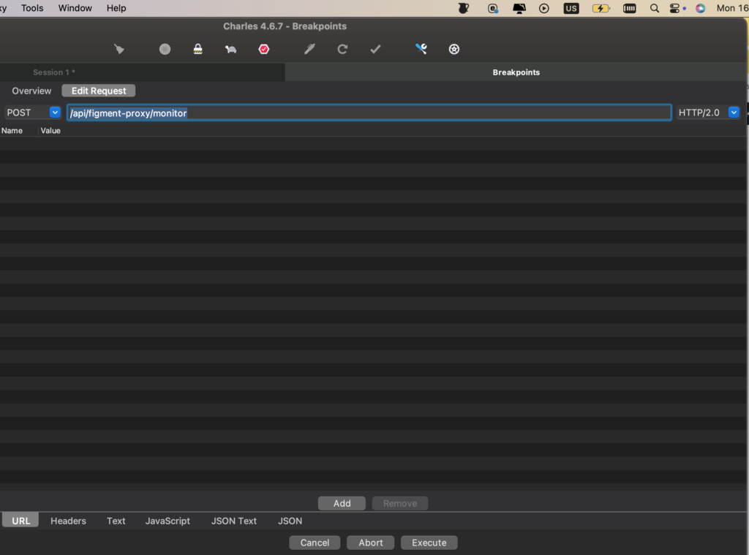The height and width of the screenshot is (555, 749).
Task: Switch to the Overview tab
Action: point(31,91)
